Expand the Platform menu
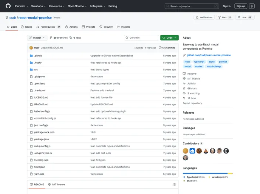 pyautogui.click(x=22, y=6)
